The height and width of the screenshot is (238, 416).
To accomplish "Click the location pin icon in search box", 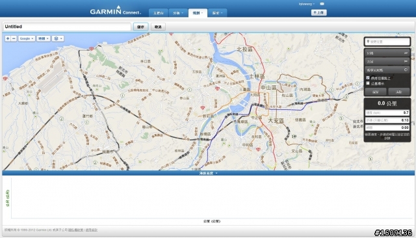I will [368, 42].
